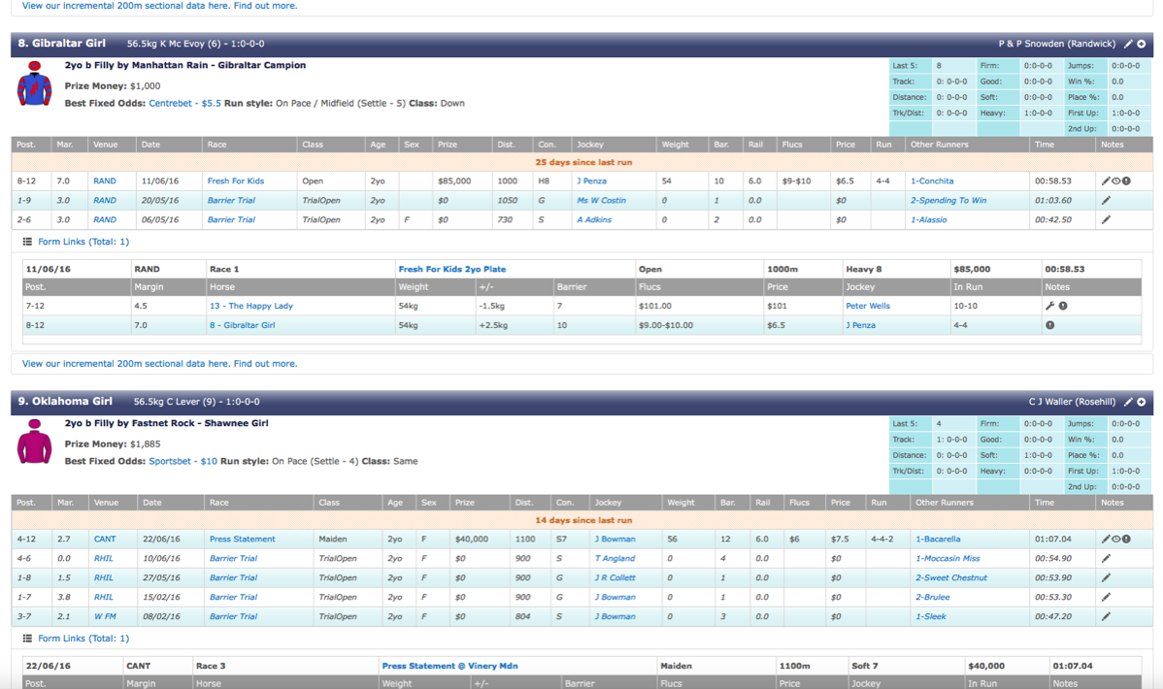Click Gibraltar Girl's blue and red jockey silks
This screenshot has width=1163, height=689.
[x=34, y=84]
